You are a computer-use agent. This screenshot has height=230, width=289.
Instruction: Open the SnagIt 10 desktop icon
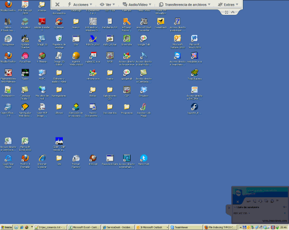[42, 40]
